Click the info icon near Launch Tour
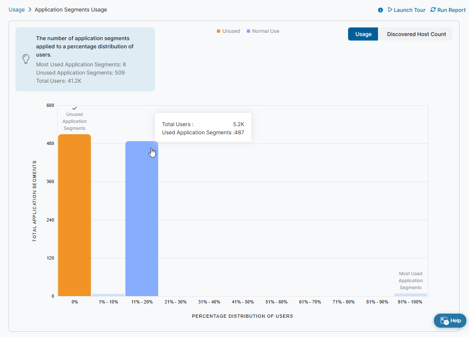Viewport: 469px width, 337px height. click(x=380, y=10)
